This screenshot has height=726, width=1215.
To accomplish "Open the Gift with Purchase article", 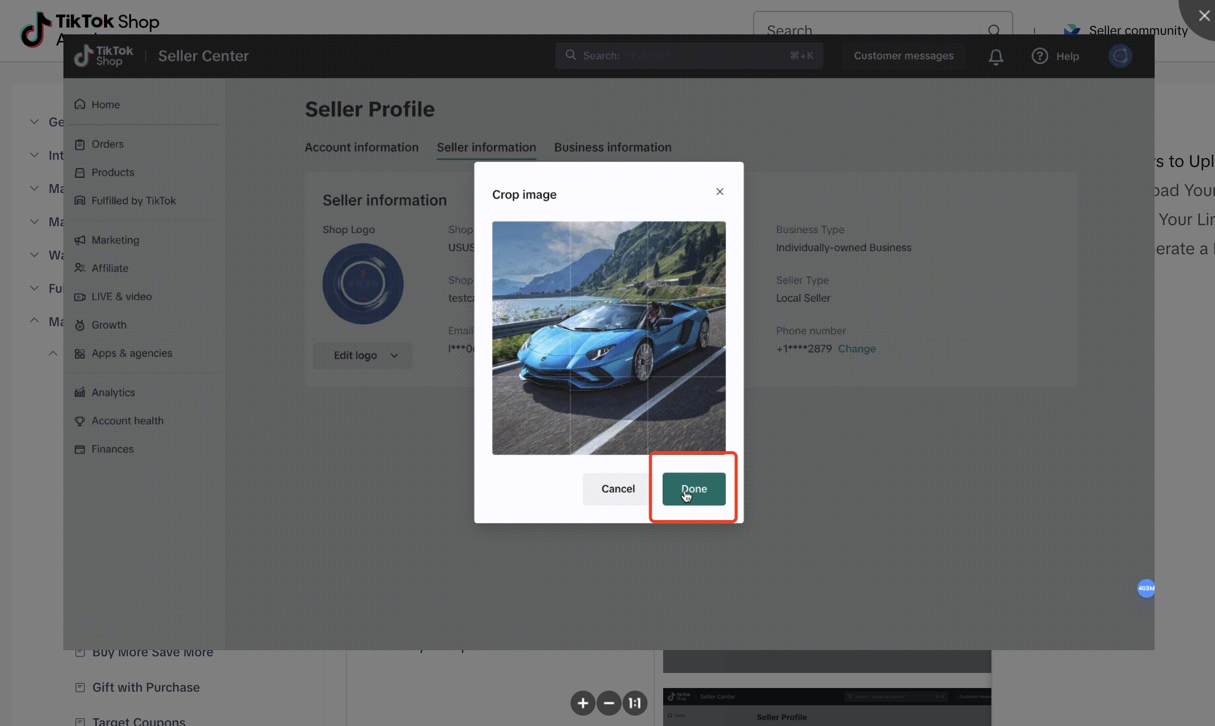I will click(146, 688).
